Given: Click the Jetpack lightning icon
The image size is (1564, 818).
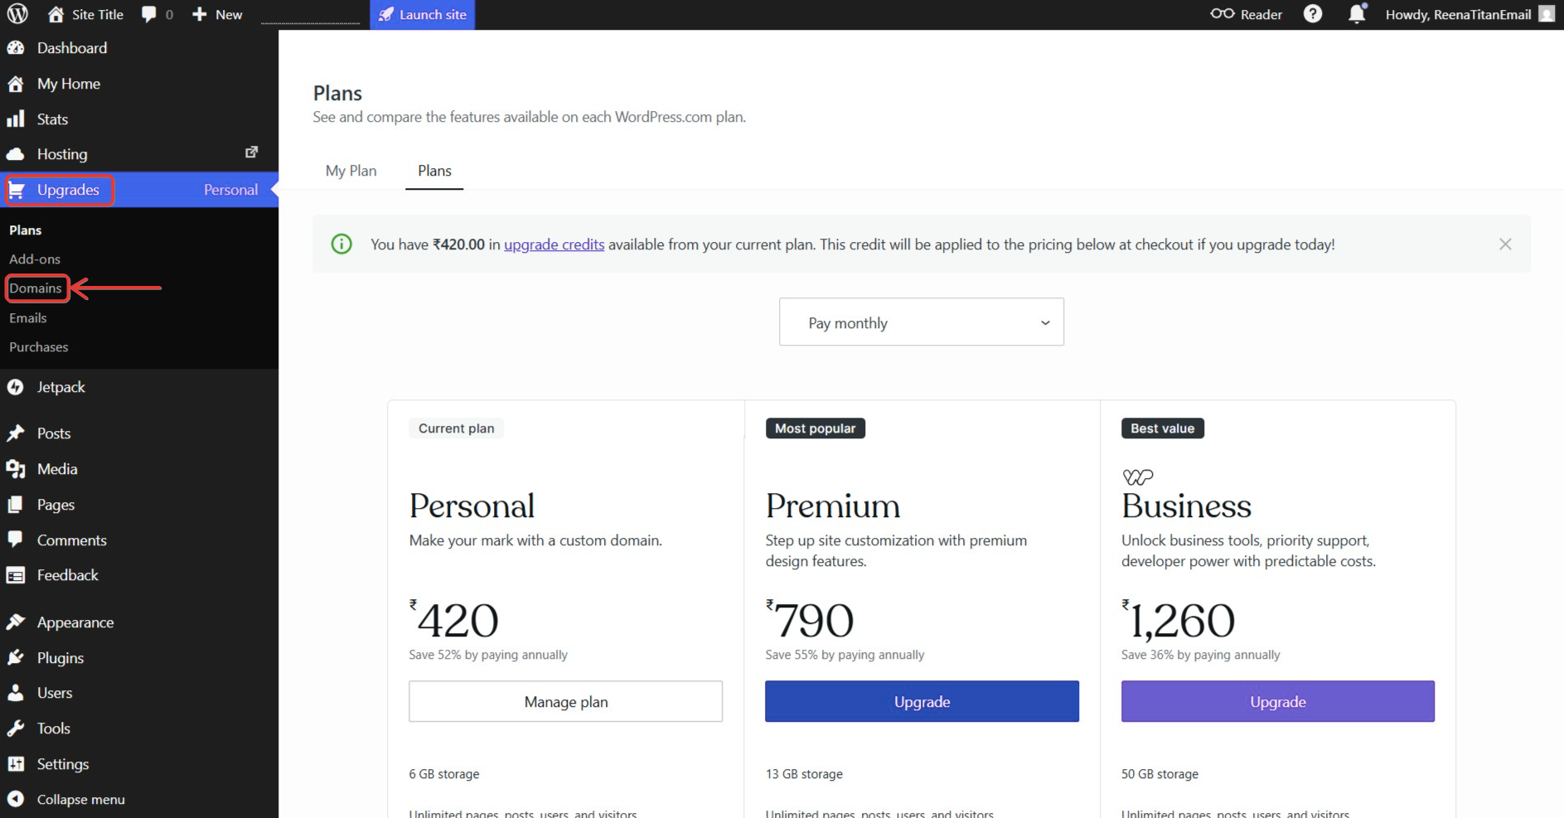Looking at the screenshot, I should (x=16, y=387).
